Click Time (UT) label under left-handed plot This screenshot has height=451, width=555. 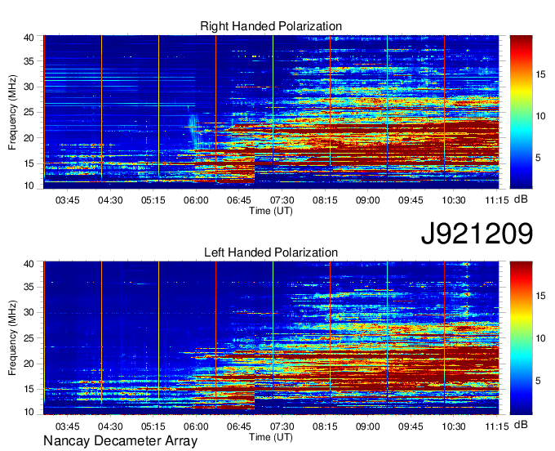click(x=271, y=437)
